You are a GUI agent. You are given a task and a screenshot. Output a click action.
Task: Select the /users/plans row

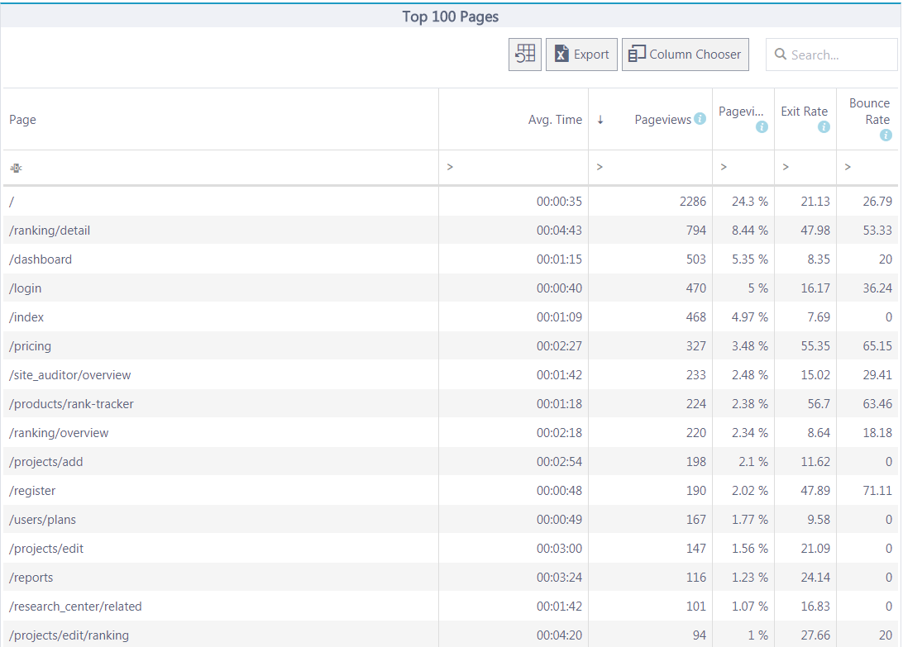tap(451, 519)
